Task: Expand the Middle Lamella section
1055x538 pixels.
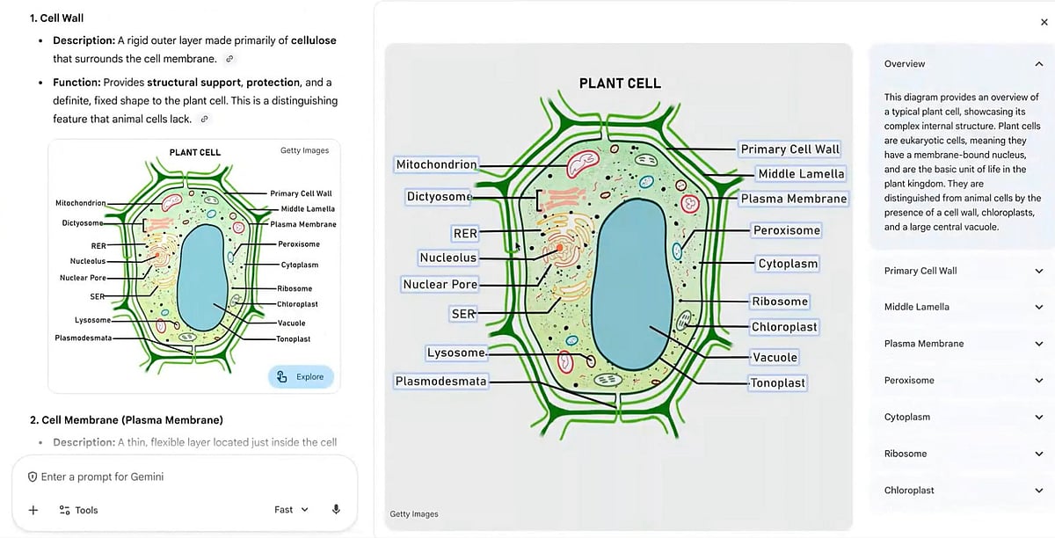Action: click(x=1037, y=307)
